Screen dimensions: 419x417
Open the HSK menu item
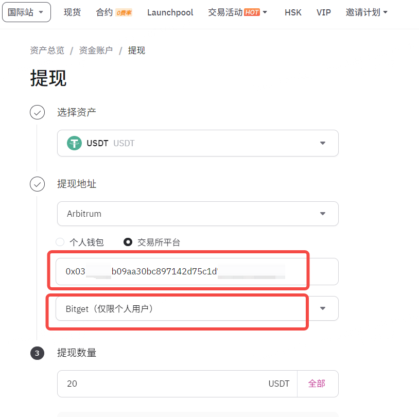pos(293,12)
